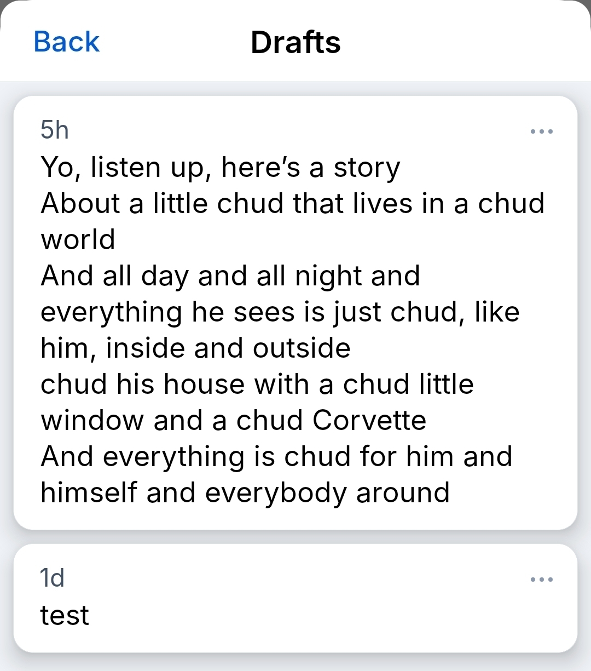This screenshot has width=591, height=671.
Task: Click the word "world" in the first draft
Action: (x=78, y=240)
